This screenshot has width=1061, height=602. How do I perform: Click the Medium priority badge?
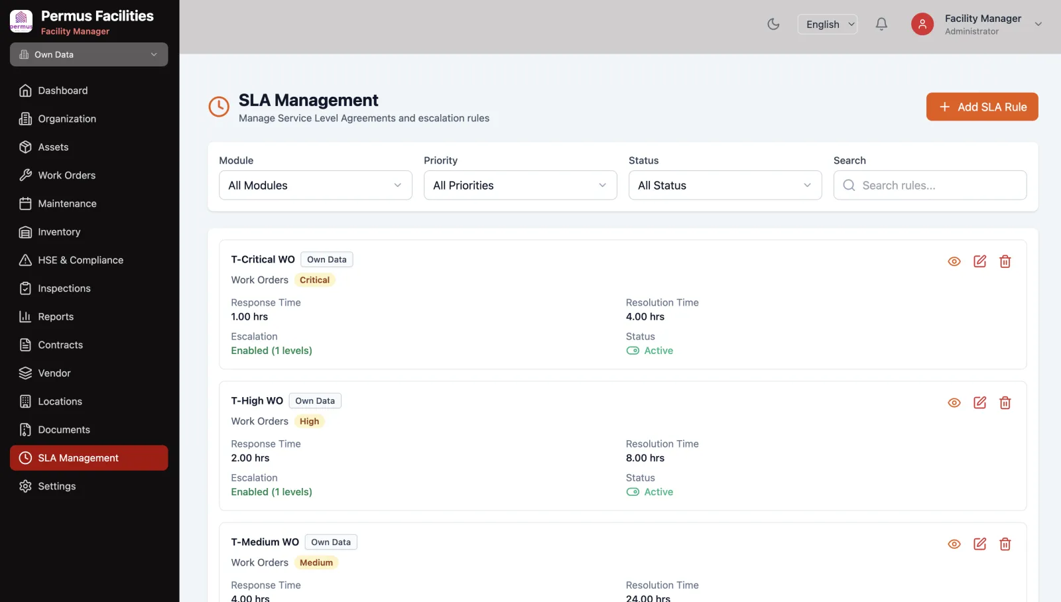pyautogui.click(x=316, y=562)
